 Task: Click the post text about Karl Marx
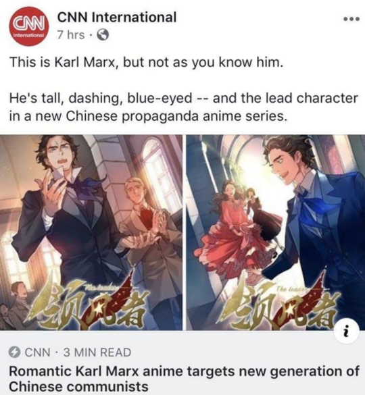point(146,62)
